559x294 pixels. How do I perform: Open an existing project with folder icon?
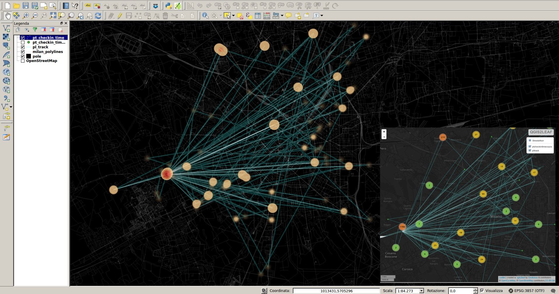click(17, 6)
